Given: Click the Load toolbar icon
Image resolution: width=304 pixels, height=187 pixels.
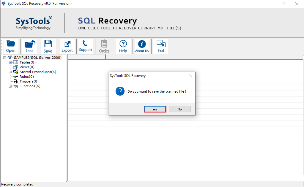Looking at the screenshot, I should click(x=30, y=46).
